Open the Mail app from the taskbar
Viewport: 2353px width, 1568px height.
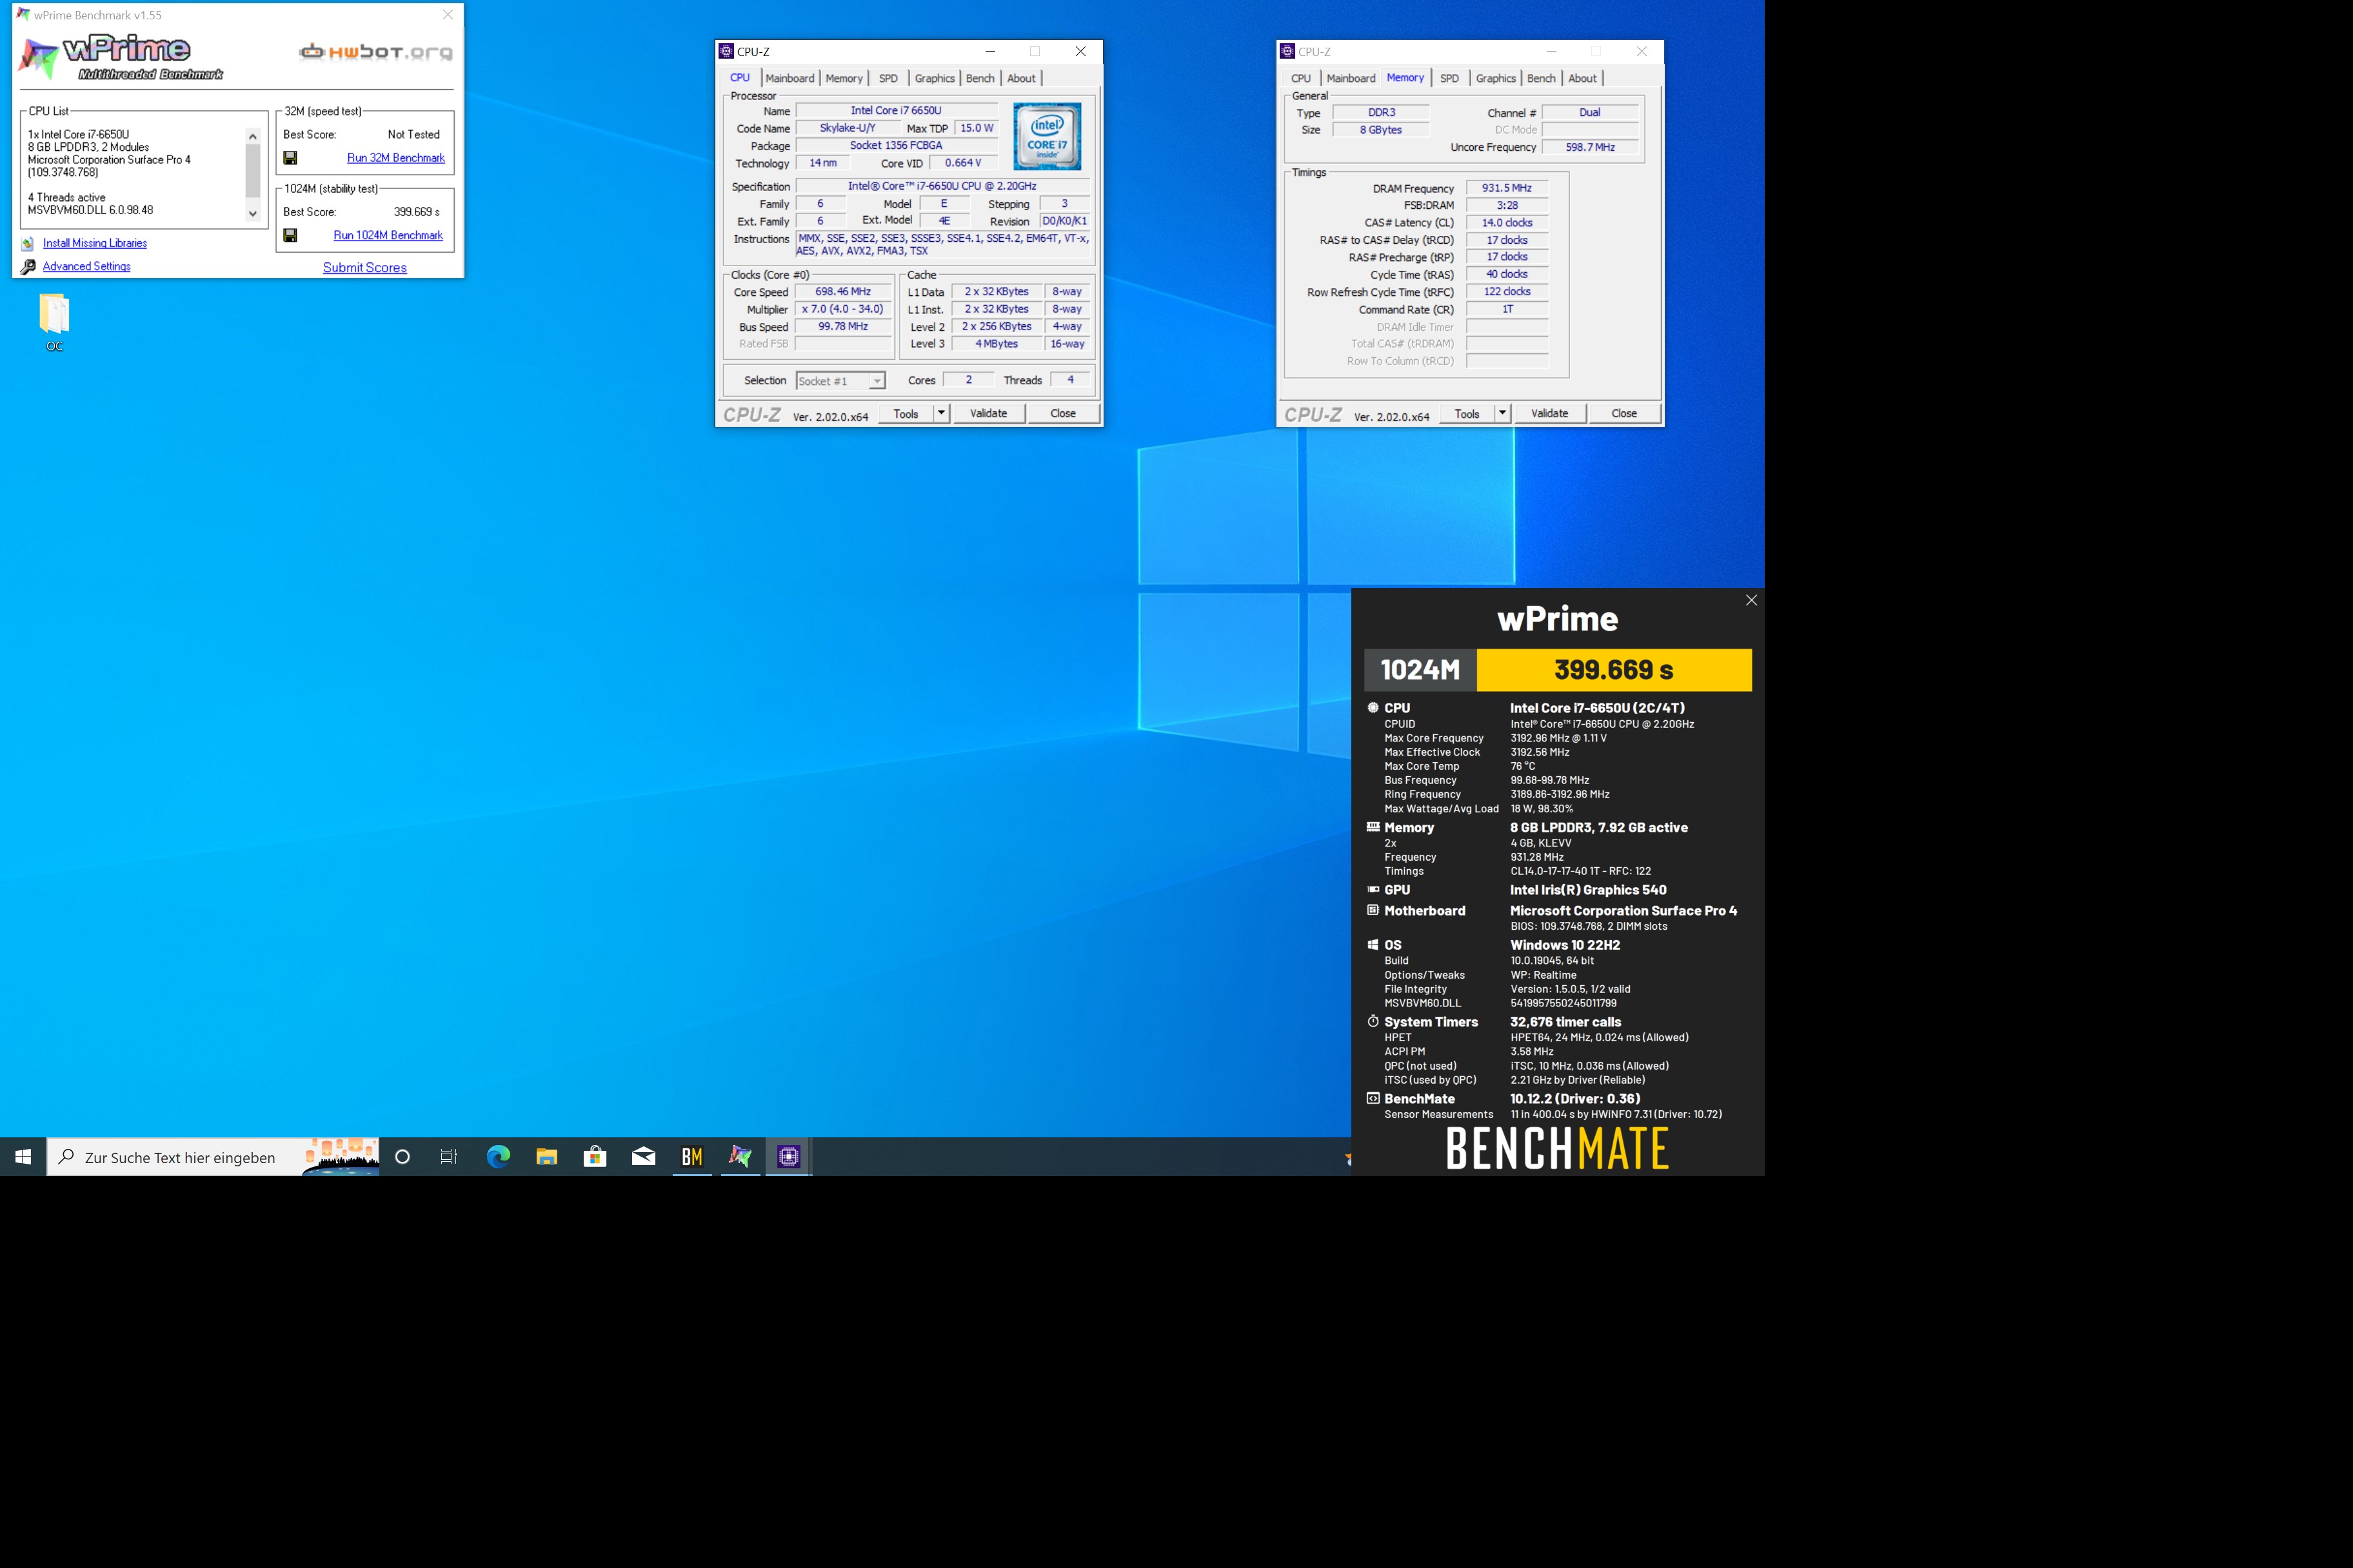point(643,1157)
